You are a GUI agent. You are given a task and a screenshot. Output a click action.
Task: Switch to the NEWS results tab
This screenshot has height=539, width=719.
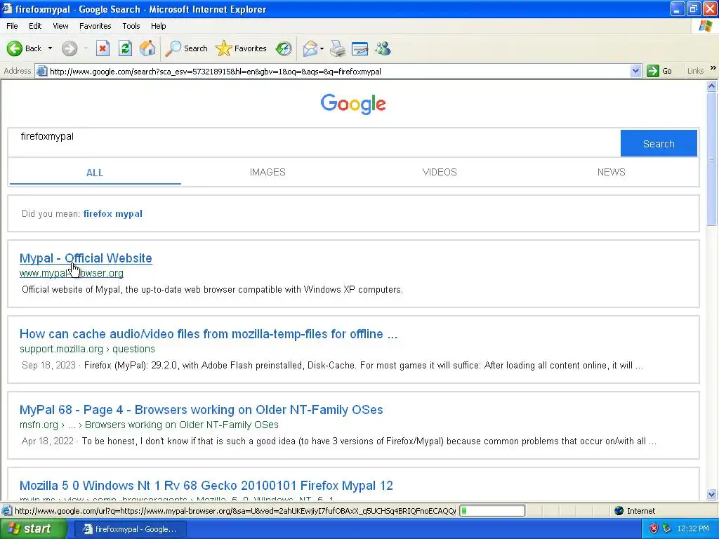click(x=611, y=172)
